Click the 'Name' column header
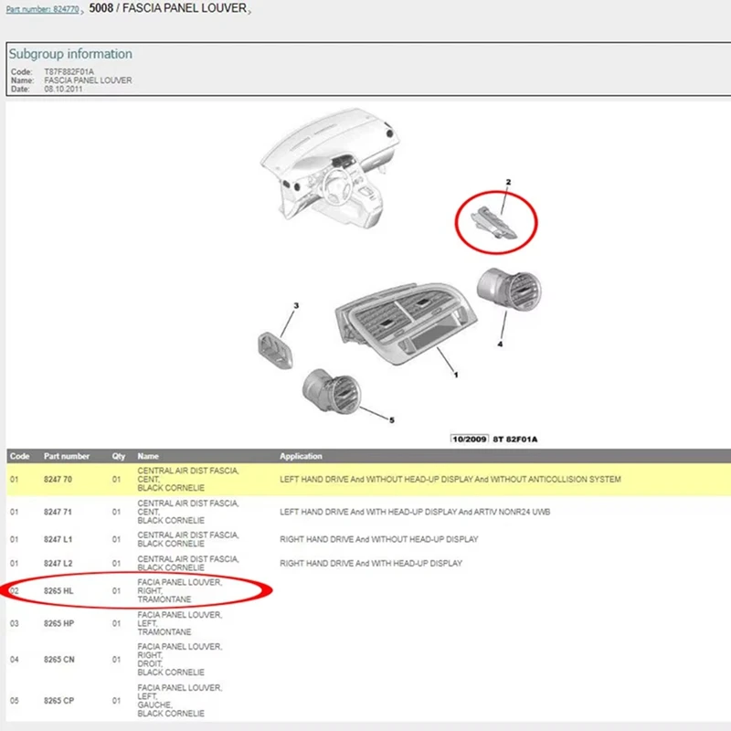 point(148,456)
